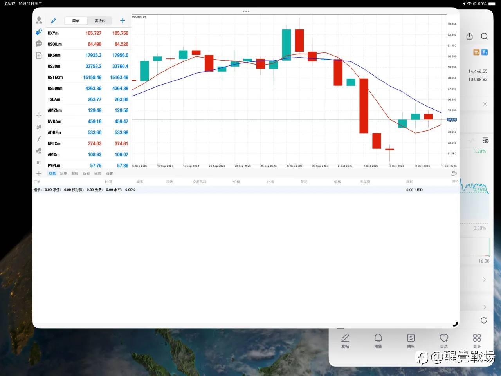Open the candlestick chart type icon
The width and height of the screenshot is (501, 376).
tap(39, 127)
